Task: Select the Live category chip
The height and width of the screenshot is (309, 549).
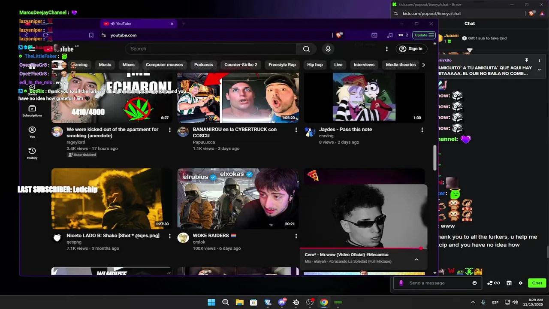Action: (x=338, y=65)
